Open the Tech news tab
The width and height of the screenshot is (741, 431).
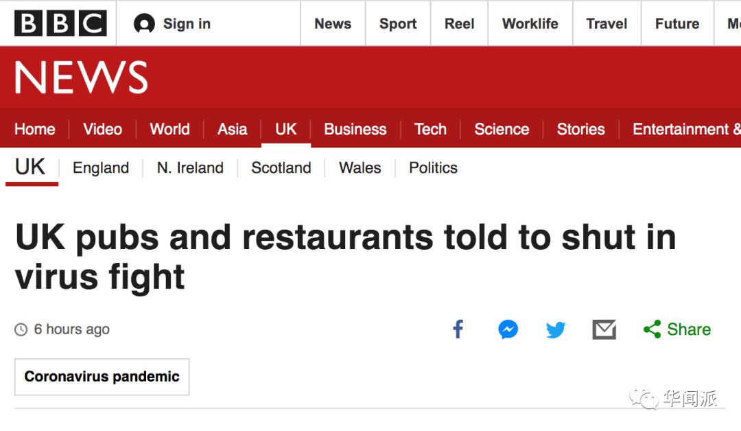(x=430, y=129)
